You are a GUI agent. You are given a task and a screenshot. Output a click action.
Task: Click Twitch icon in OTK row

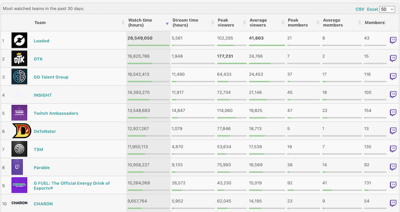pyautogui.click(x=393, y=59)
